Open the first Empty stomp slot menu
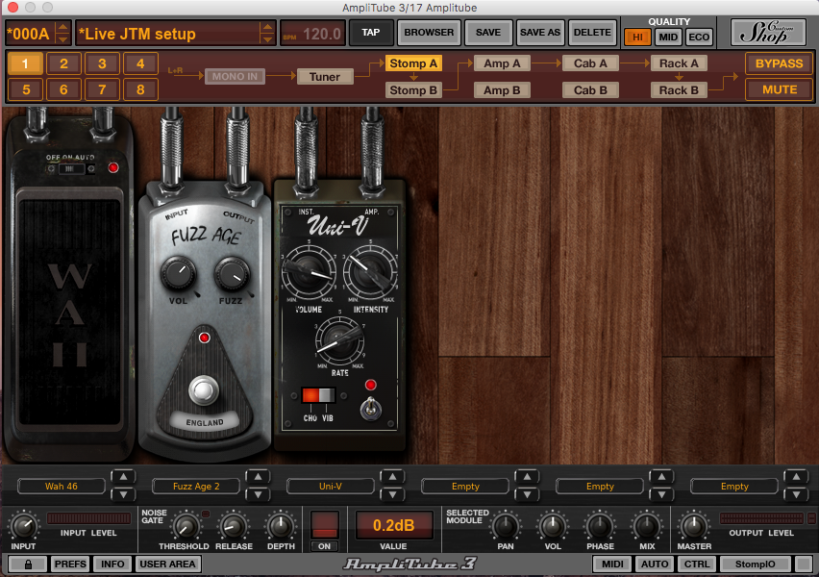 [465, 486]
